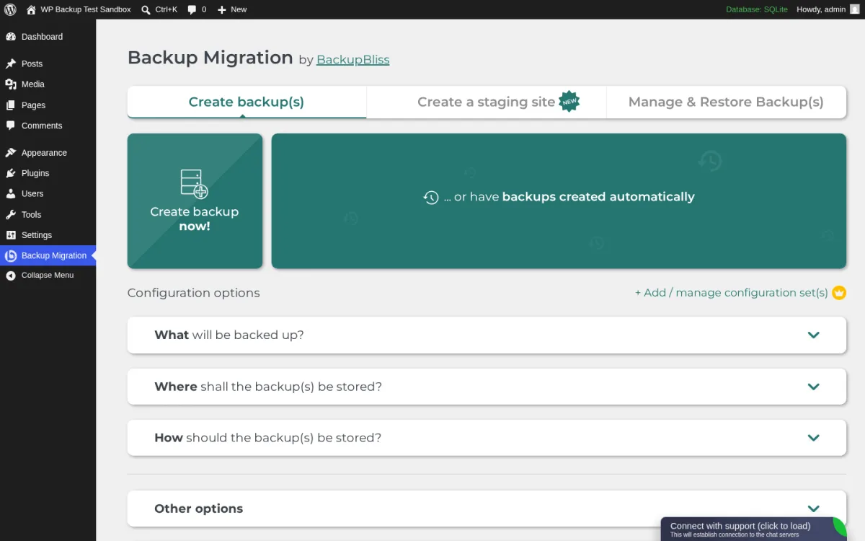This screenshot has width=865, height=541.
Task: Expand the "How should the backup(s) be stored?" chevron
Action: (x=814, y=438)
